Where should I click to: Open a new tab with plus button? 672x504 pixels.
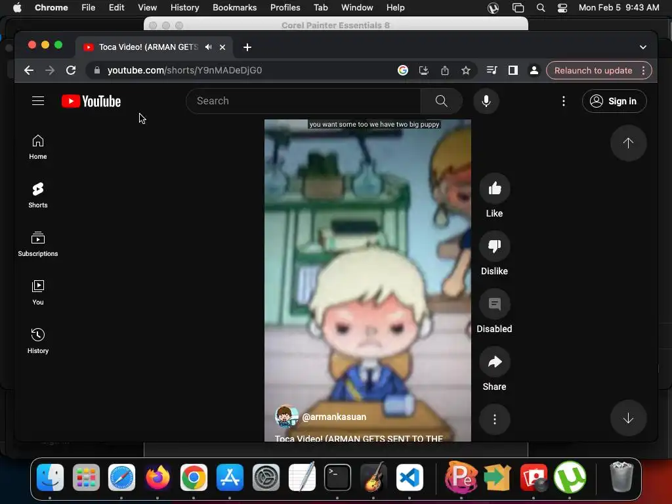pos(247,47)
